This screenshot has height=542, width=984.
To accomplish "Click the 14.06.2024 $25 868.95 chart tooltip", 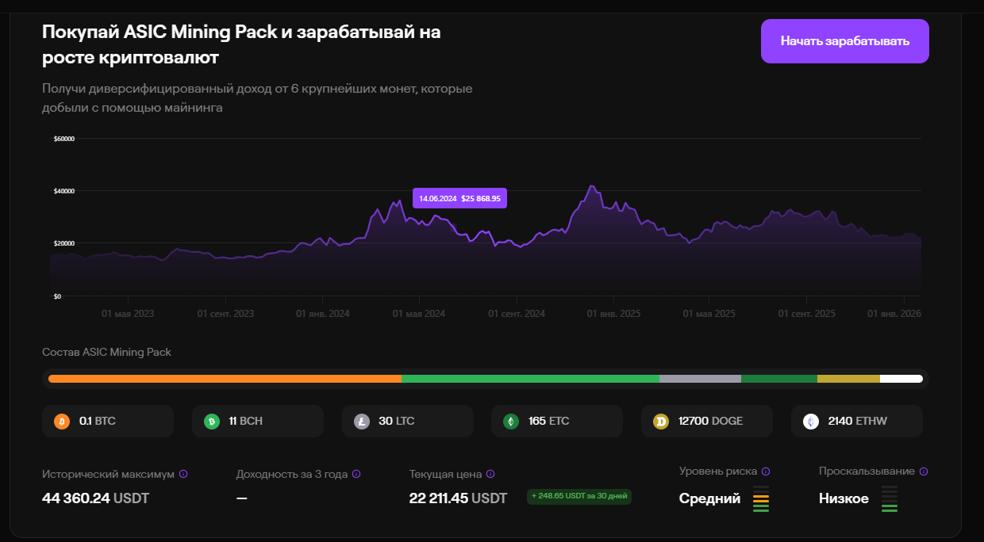I will pyautogui.click(x=459, y=198).
